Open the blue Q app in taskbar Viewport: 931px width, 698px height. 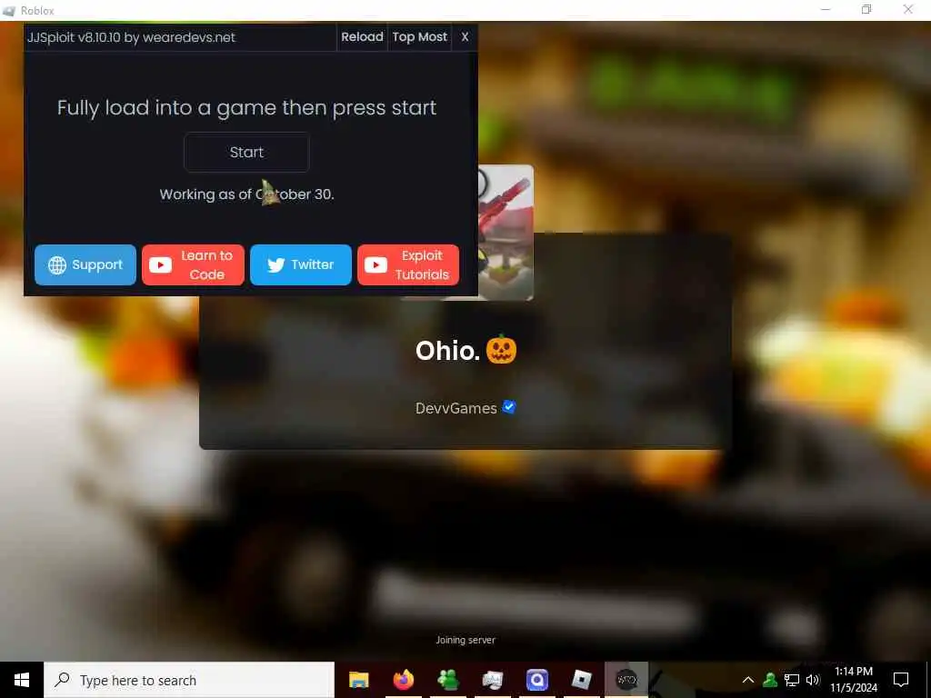[536, 680]
